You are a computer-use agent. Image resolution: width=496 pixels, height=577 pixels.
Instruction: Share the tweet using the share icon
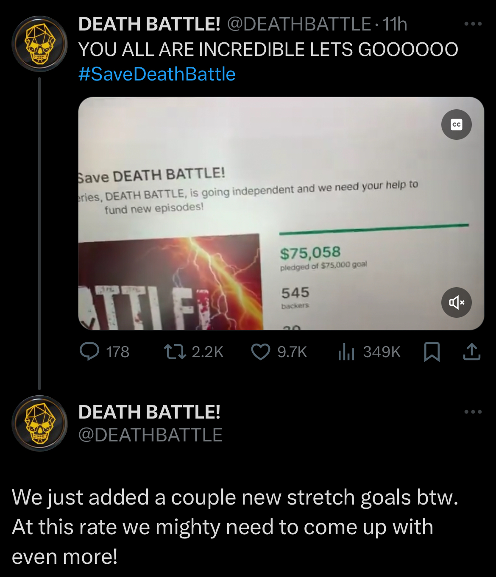472,352
